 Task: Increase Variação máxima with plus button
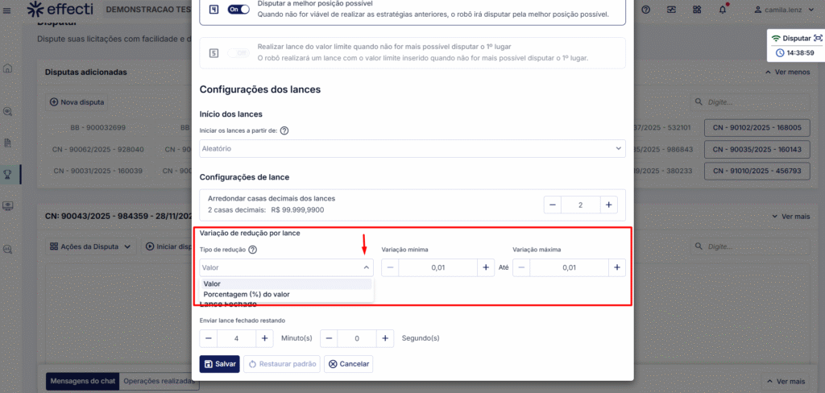[616, 267]
